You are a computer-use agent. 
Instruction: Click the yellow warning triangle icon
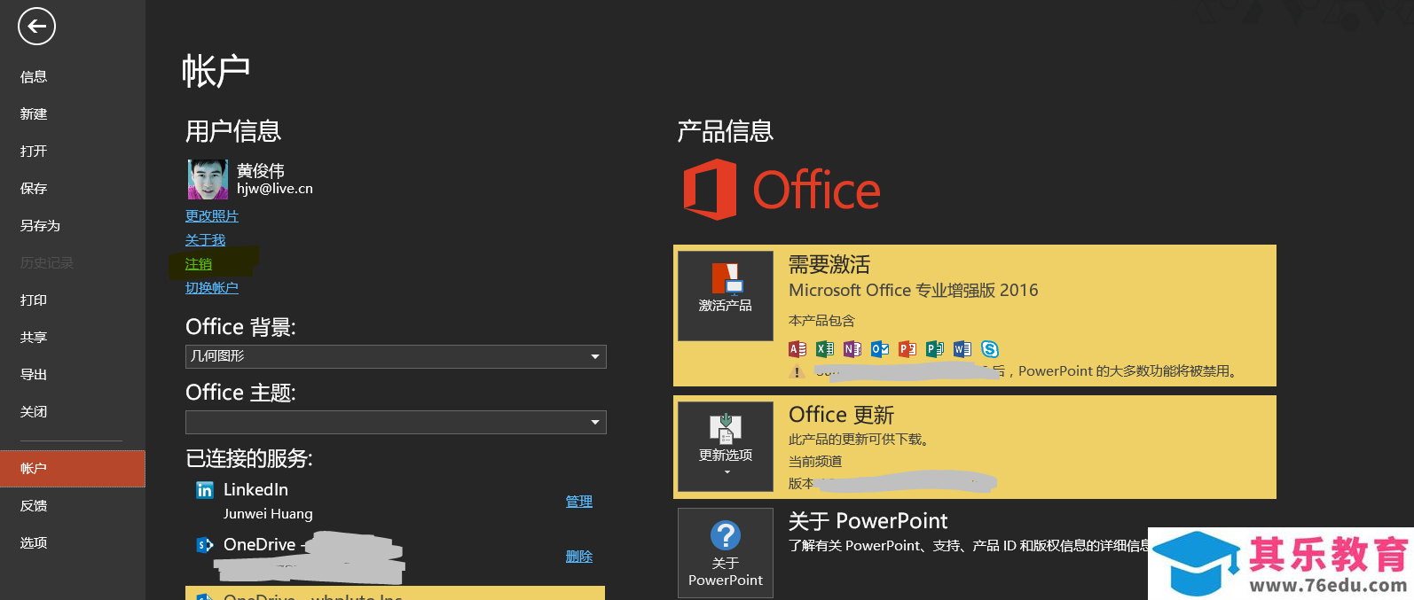[797, 372]
